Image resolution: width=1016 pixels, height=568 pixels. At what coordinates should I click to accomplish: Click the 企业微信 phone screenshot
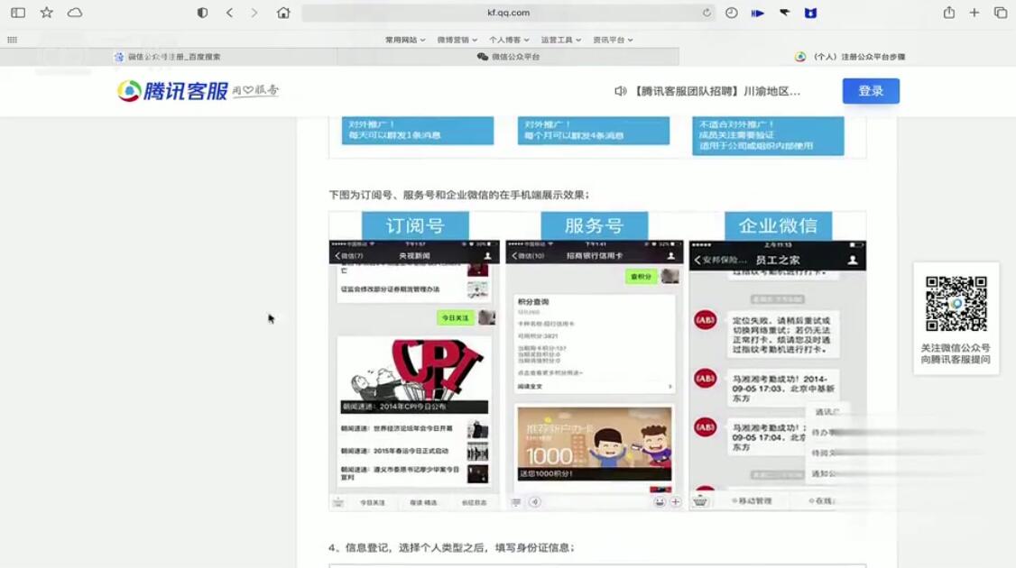point(778,375)
